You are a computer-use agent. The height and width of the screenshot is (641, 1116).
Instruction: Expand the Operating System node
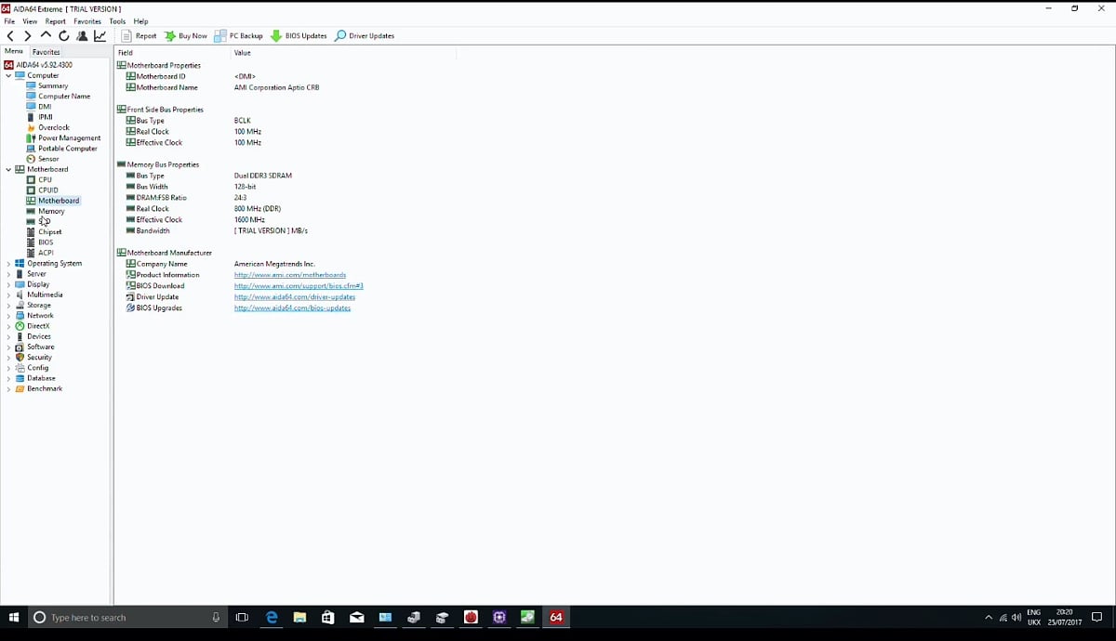(8, 264)
